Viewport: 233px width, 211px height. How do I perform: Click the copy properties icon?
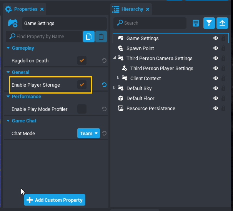pyautogui.click(x=88, y=37)
